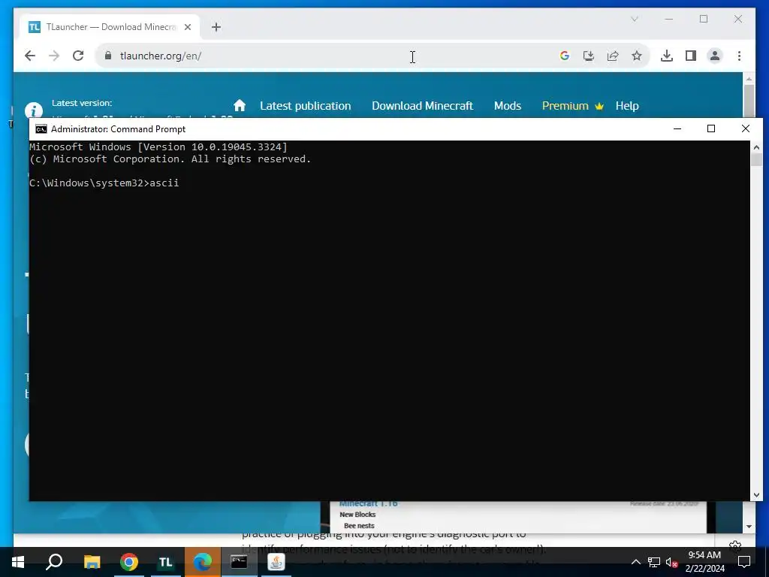Switch to Command Prompt taskbar icon
Screen dimensions: 769x577
[x=239, y=562]
